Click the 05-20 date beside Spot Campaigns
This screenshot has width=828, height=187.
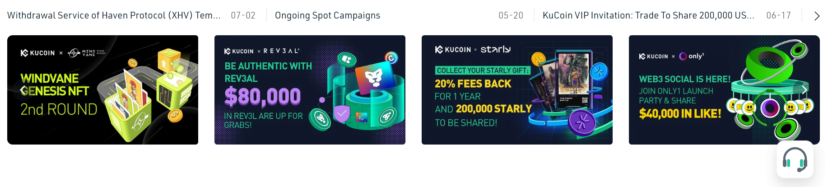point(511,15)
